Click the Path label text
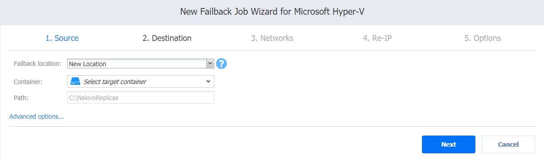This screenshot has width=544, height=160. coord(21,97)
